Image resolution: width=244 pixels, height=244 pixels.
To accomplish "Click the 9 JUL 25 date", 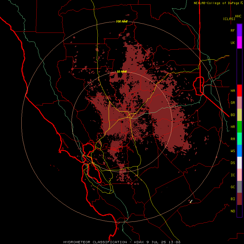I will pyautogui.click(x=156, y=242).
